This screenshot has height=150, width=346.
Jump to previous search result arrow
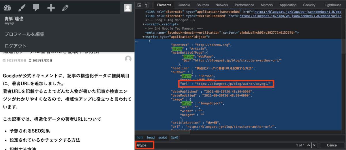coord(308,145)
